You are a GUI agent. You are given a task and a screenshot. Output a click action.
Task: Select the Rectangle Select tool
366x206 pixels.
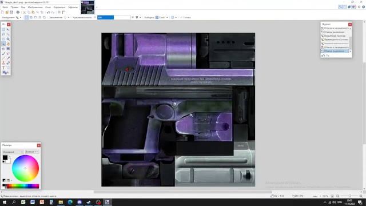(3, 30)
